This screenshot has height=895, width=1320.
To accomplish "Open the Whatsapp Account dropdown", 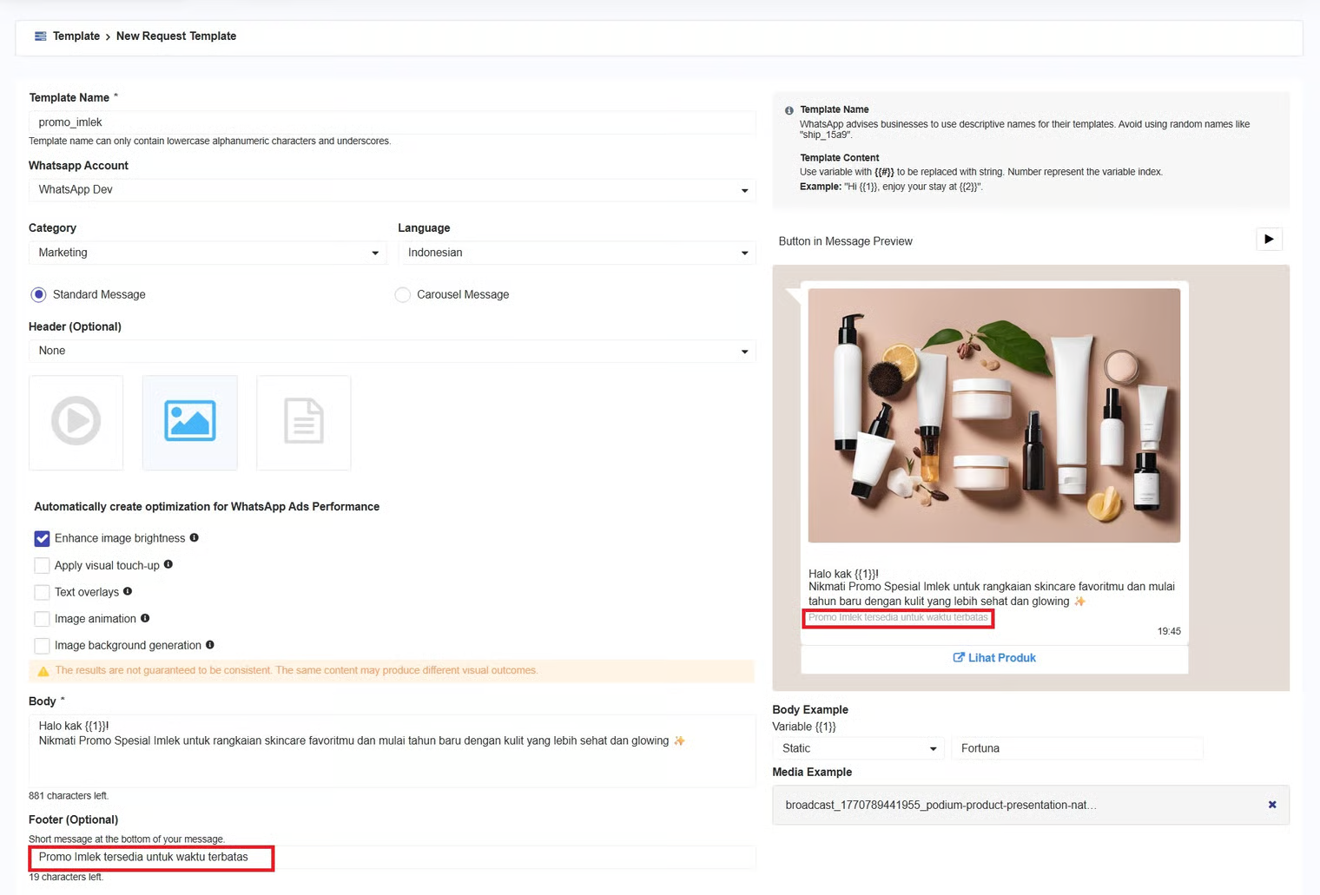I will point(392,190).
